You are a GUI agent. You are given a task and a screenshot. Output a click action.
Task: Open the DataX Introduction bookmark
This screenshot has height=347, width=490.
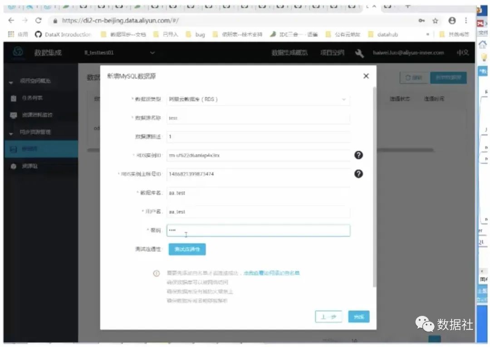coord(63,34)
